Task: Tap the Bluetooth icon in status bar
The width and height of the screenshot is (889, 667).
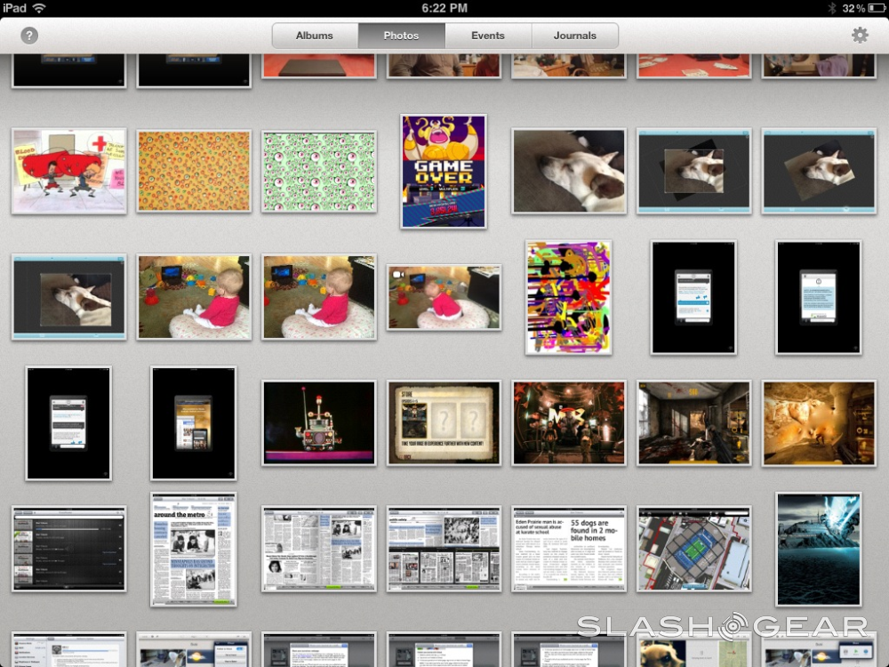Action: click(832, 8)
